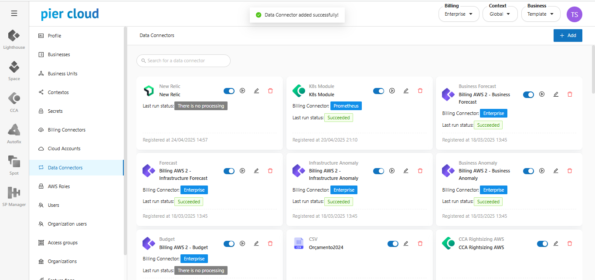This screenshot has width=595, height=280.
Task: Select Billing Connectors menu item
Action: (66, 130)
